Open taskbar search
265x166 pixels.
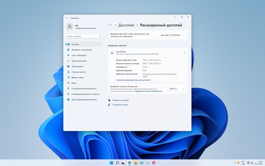point(117,163)
